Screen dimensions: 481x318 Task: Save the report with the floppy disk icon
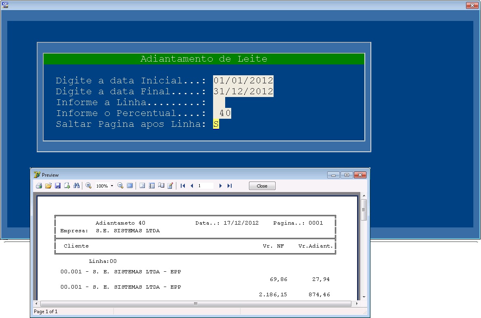(x=57, y=186)
